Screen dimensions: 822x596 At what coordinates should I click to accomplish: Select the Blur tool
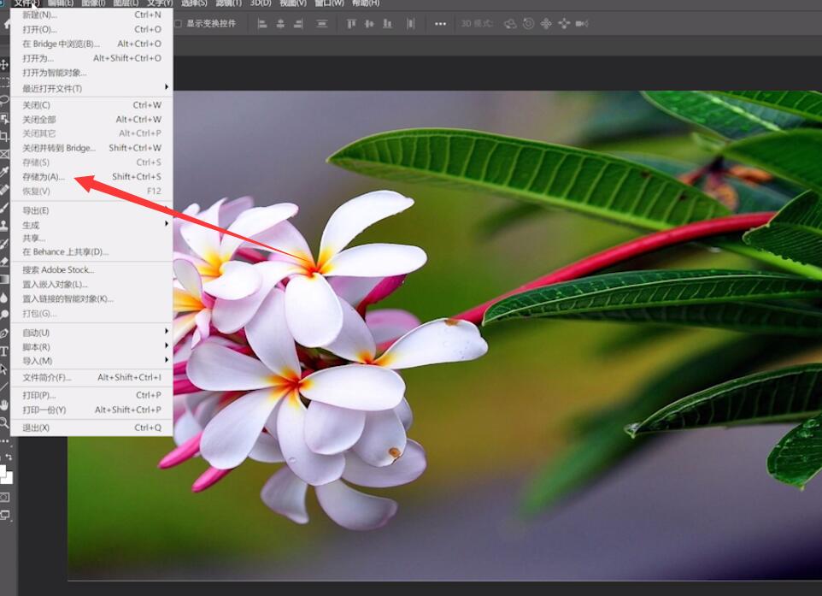[4, 298]
